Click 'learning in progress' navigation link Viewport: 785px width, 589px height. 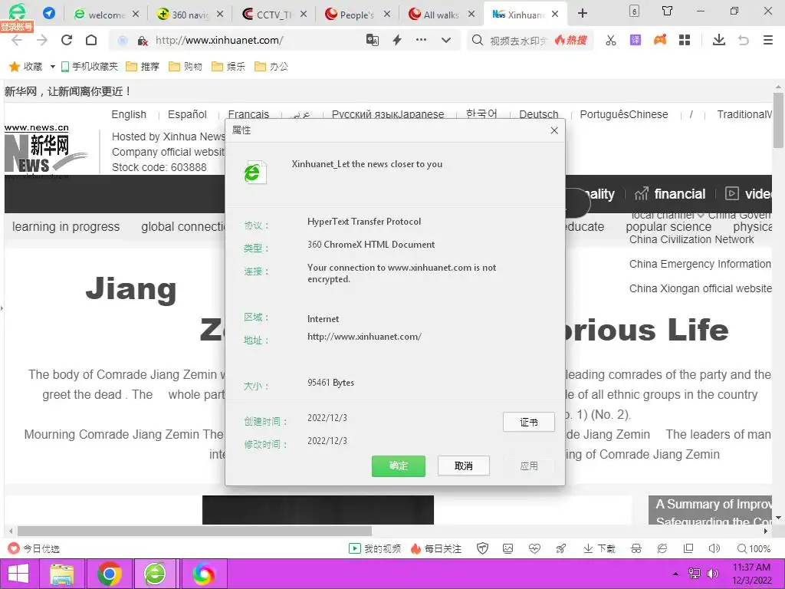click(66, 226)
